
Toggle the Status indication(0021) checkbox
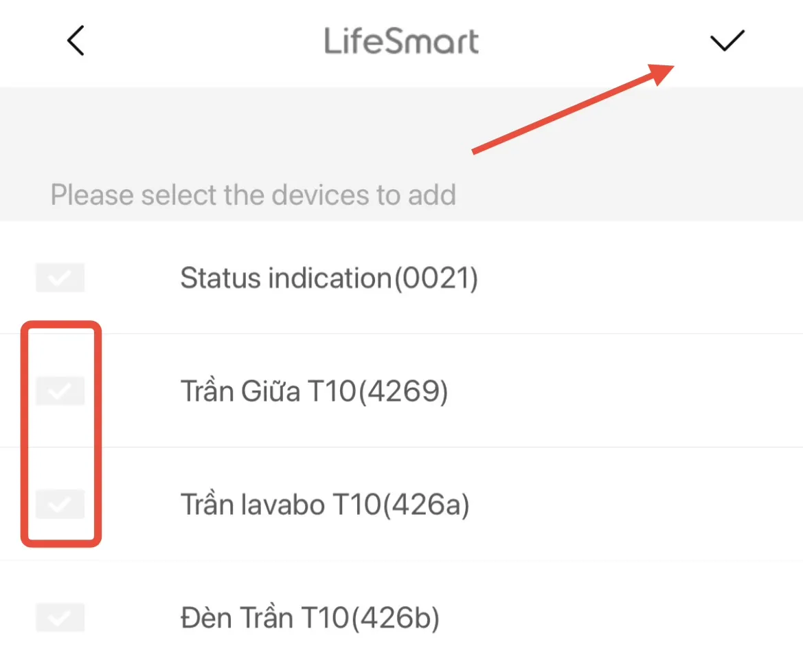click(60, 278)
